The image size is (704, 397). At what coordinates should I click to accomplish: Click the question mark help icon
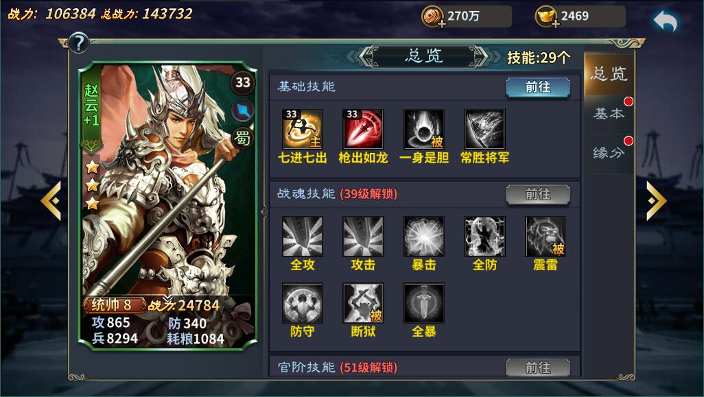79,43
